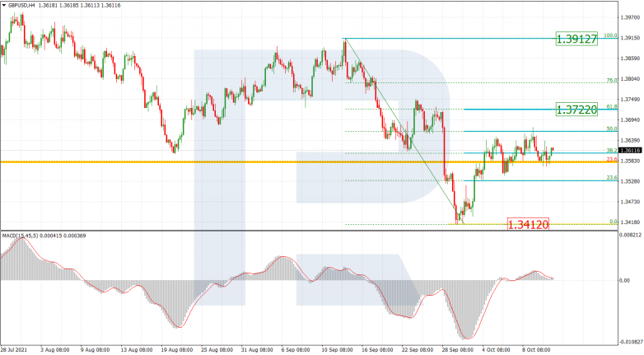Click the 8 Oct 08:00 time label
The width and height of the screenshot is (644, 355).
(536, 350)
